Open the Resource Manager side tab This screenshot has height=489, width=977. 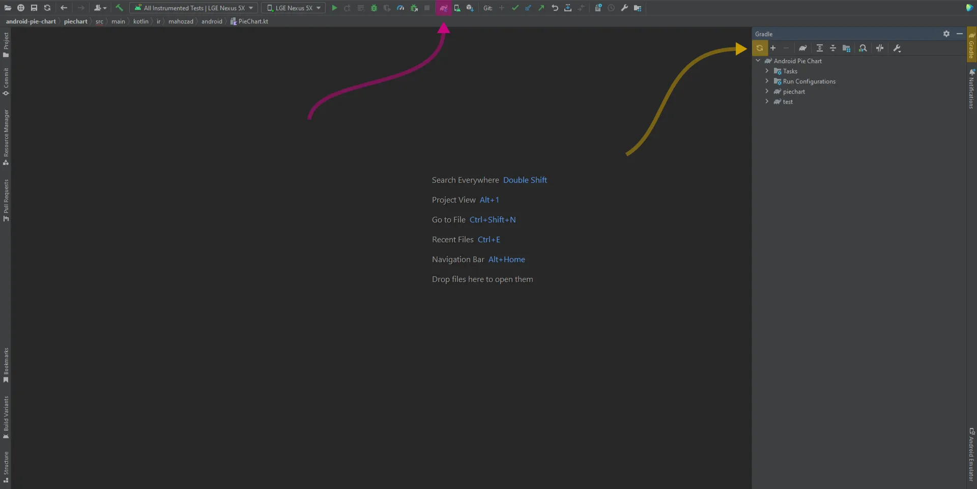click(6, 137)
